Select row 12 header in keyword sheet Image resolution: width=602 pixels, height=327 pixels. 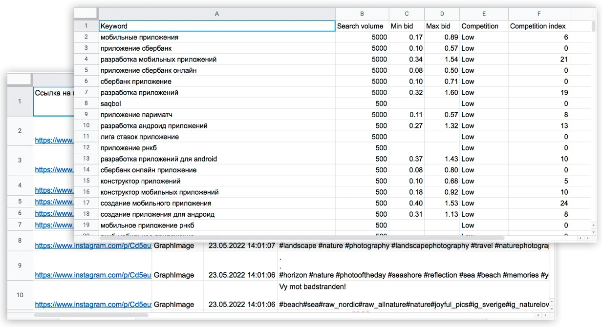[x=86, y=148]
